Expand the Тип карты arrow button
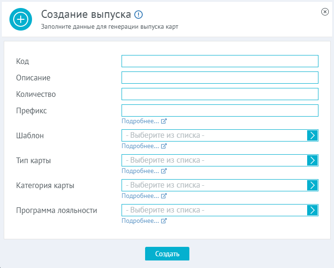Image resolution: width=334 pixels, height=268 pixels. click(x=312, y=160)
